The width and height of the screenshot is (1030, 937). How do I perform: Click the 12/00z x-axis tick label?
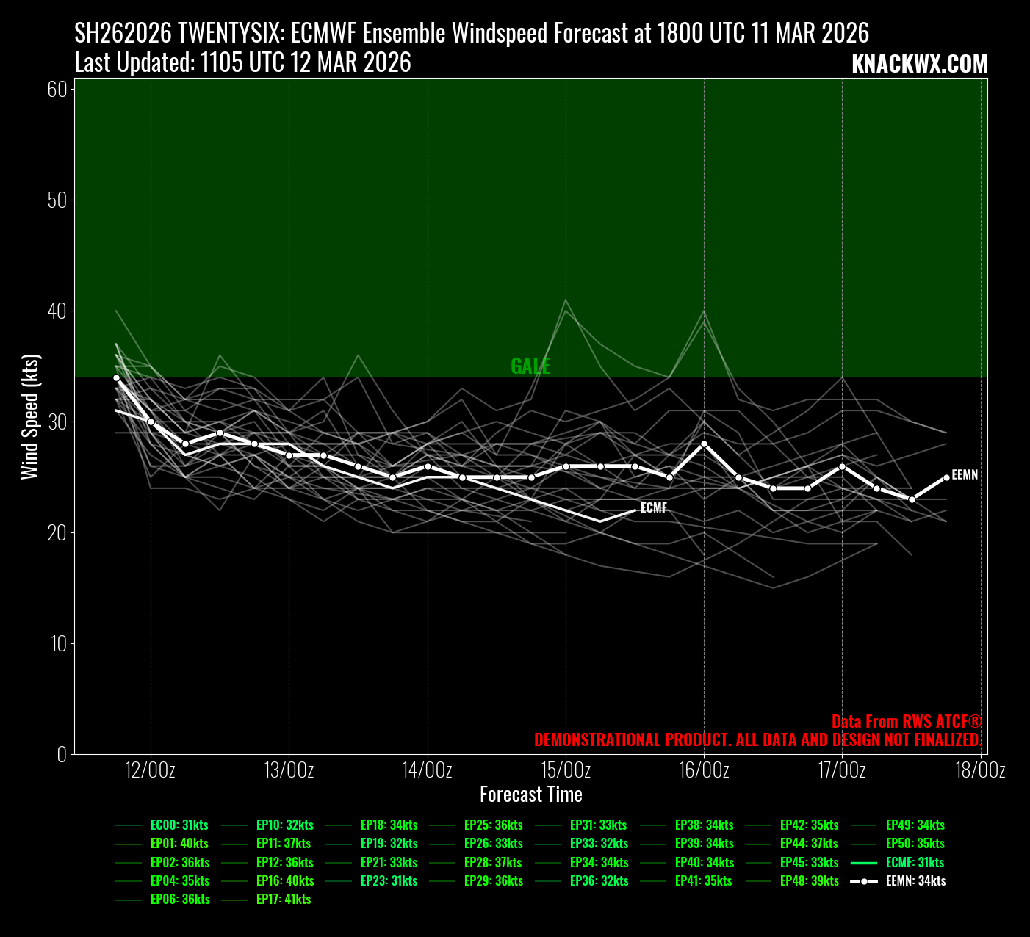coord(151,770)
